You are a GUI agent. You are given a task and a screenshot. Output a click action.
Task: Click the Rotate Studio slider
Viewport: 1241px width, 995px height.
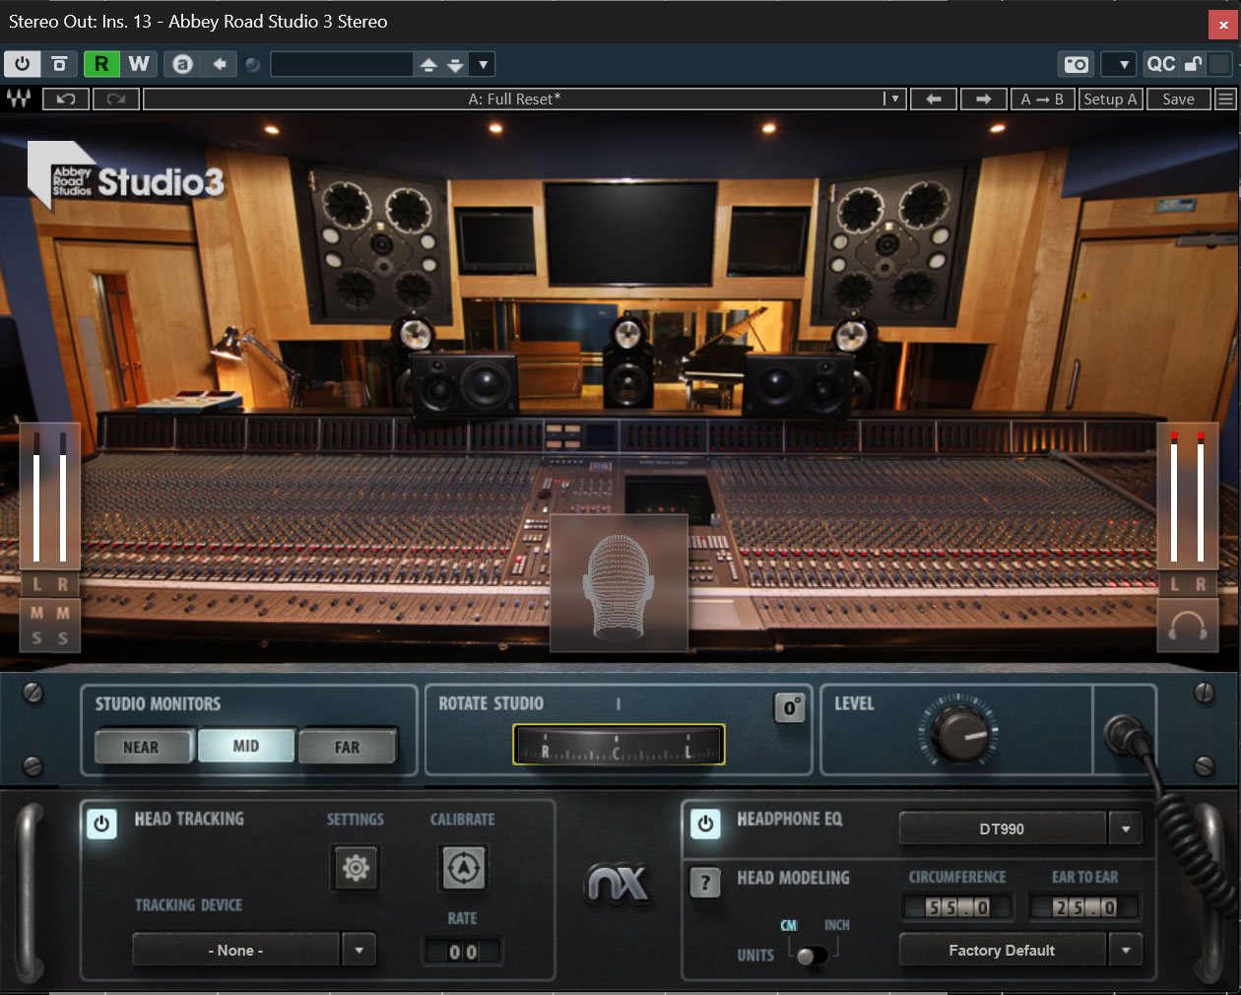tap(619, 745)
